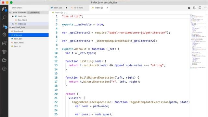Click line number 20 in the gutter
208x117 pixels.
click(x=56, y=94)
